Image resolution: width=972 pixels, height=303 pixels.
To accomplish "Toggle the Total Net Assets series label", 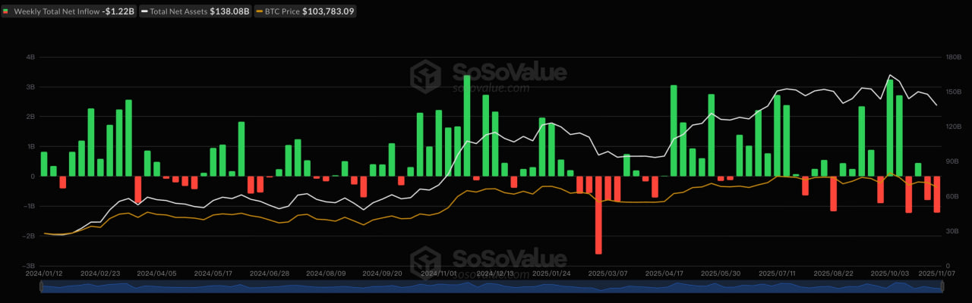I will [x=178, y=11].
